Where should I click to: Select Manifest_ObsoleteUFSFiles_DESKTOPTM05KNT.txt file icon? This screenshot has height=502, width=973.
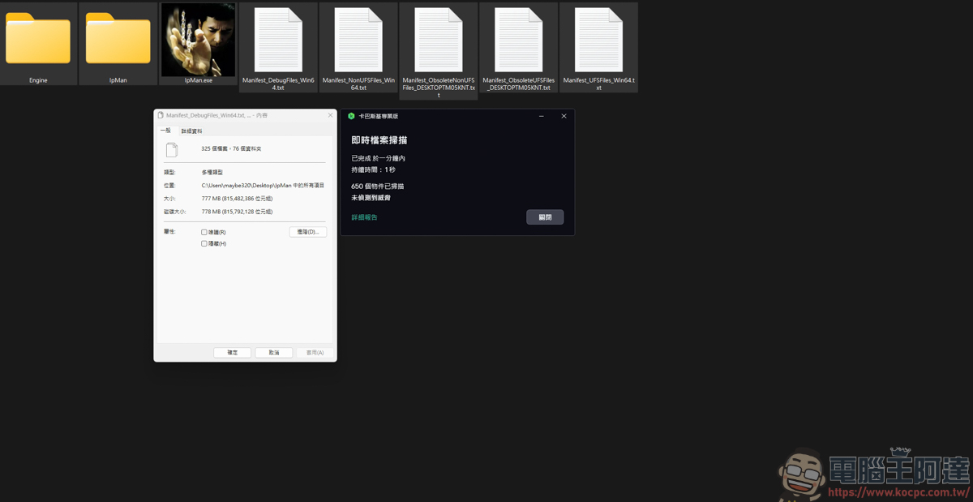[519, 40]
